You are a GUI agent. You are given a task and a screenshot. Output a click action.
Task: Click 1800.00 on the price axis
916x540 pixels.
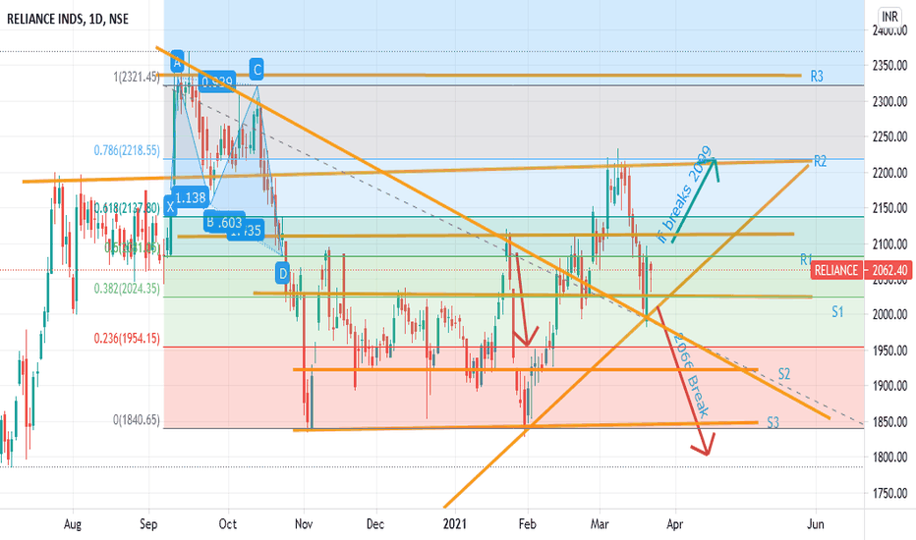click(x=889, y=458)
